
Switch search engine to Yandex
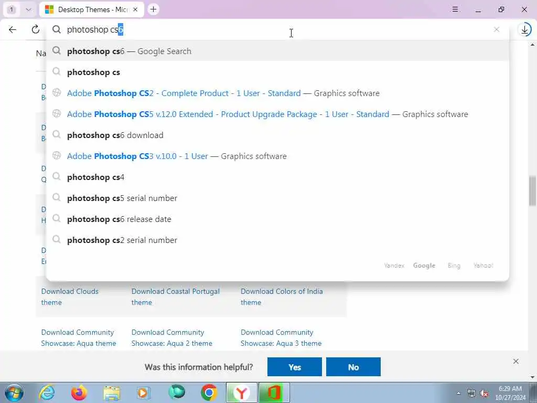[x=394, y=266]
